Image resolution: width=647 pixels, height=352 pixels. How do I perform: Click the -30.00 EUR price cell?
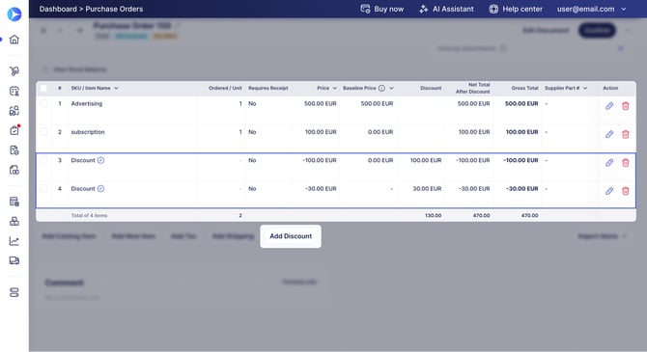321,189
